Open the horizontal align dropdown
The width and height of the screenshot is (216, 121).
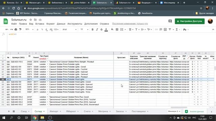[x=131, y=30]
